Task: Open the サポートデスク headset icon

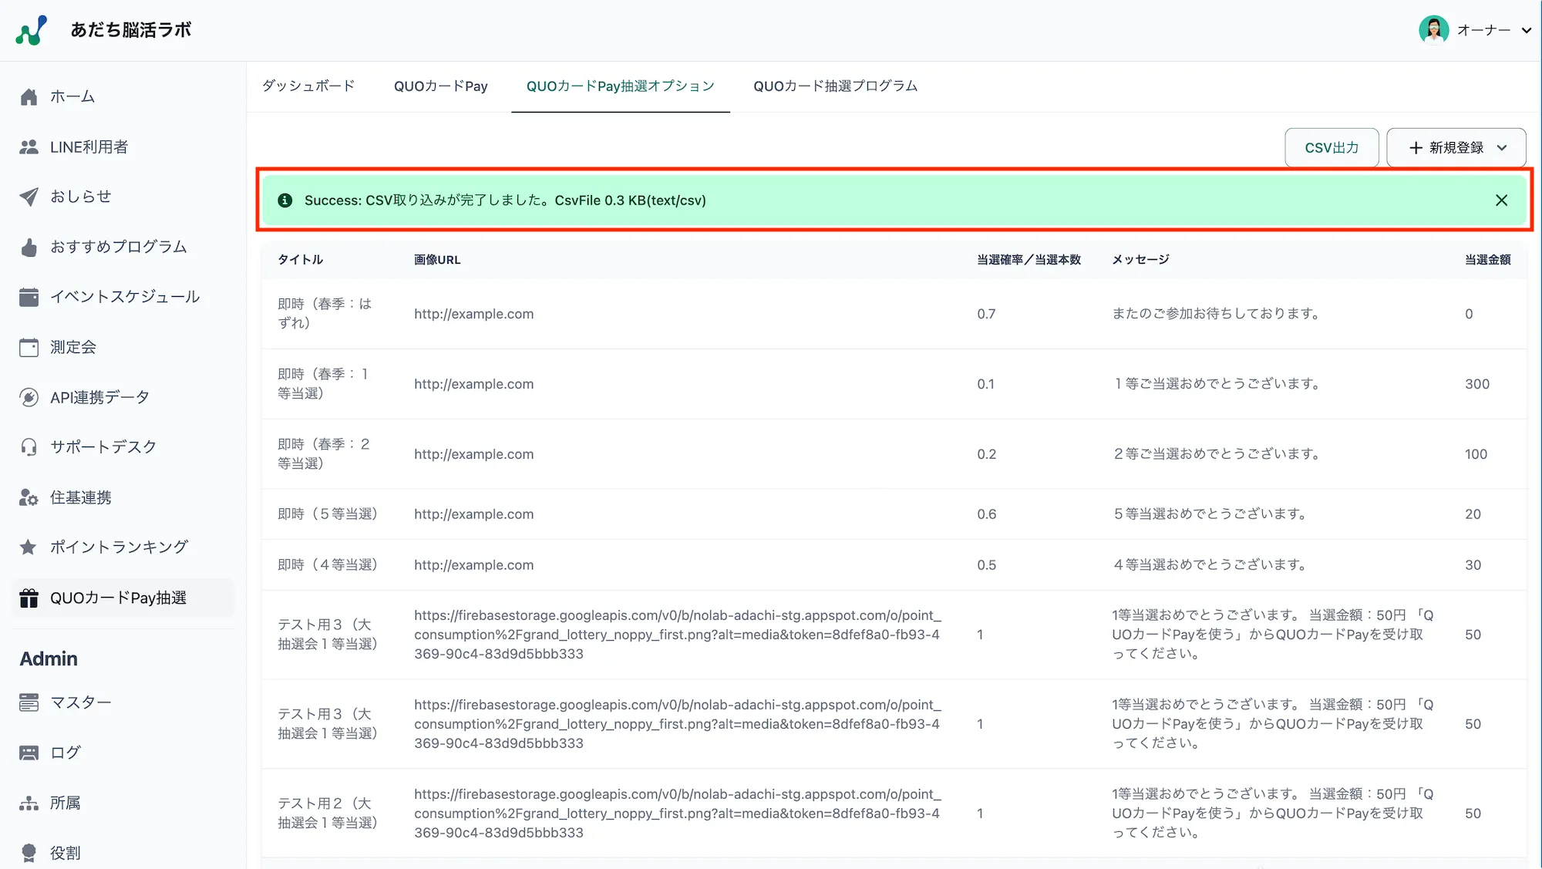Action: coord(29,446)
